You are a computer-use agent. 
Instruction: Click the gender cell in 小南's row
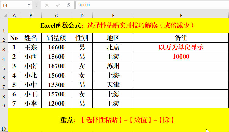pos(82,66)
